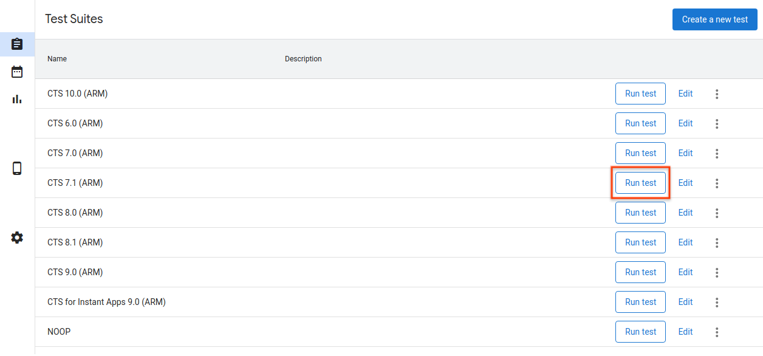This screenshot has width=763, height=356.
Task: Expand more options for CTS 9.0 (ARM)
Action: [x=717, y=273]
